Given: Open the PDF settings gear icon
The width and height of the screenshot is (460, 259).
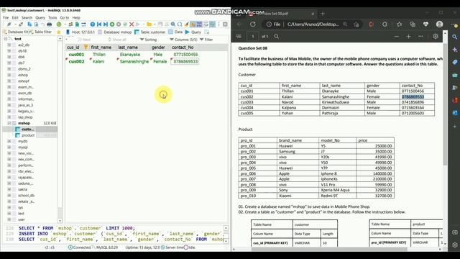Looking at the screenshot, I should point(436,37).
